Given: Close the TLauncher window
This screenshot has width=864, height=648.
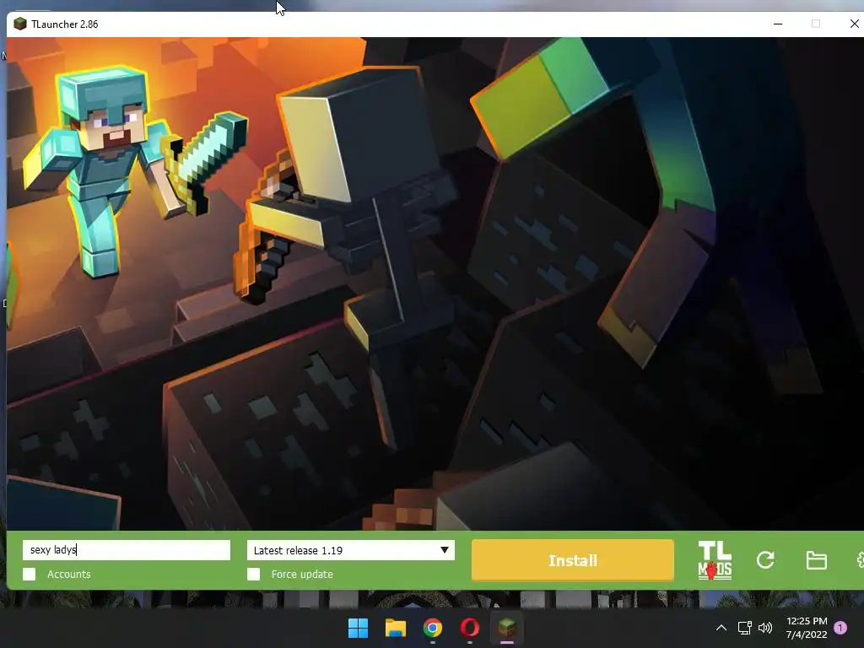Looking at the screenshot, I should pyautogui.click(x=854, y=24).
